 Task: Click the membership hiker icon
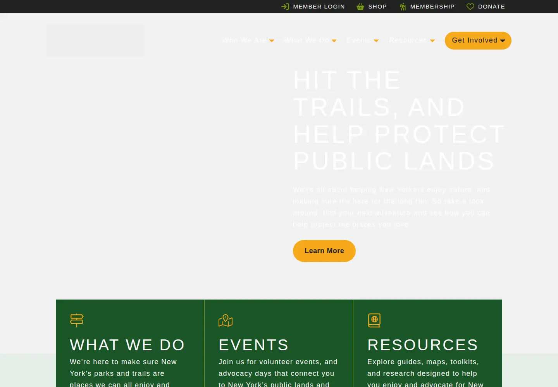pos(403,7)
